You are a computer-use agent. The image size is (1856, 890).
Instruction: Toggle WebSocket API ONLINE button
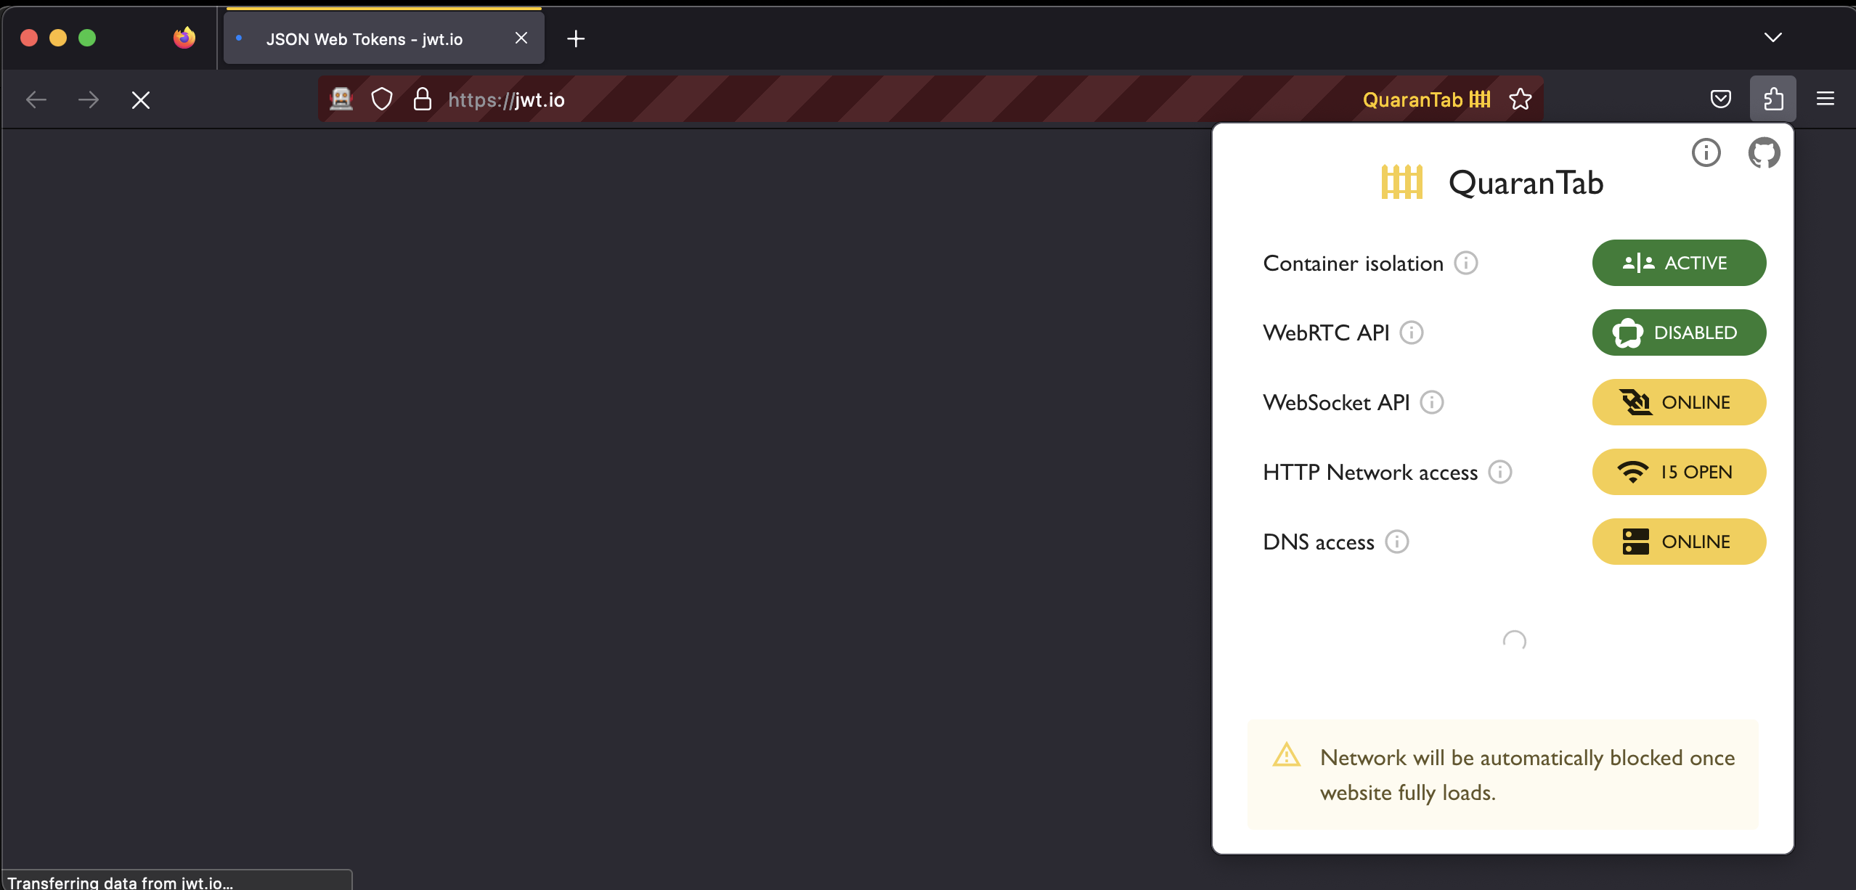[1678, 402]
